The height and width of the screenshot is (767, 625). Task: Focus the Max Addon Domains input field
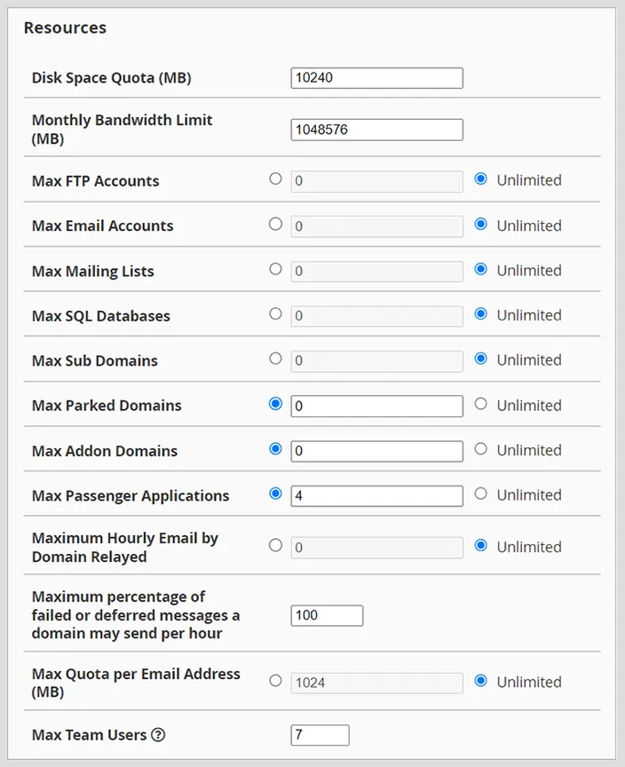376,451
